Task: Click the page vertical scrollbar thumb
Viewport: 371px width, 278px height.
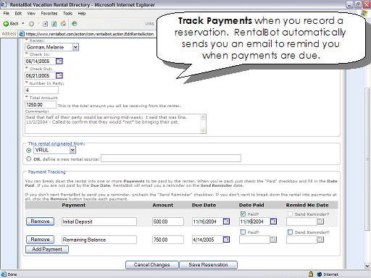Action: 367,159
